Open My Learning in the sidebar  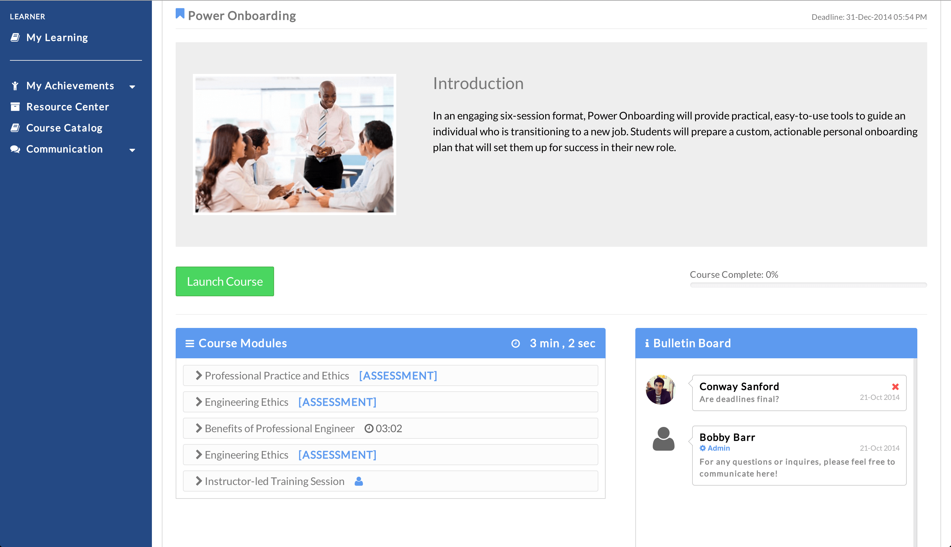point(57,38)
